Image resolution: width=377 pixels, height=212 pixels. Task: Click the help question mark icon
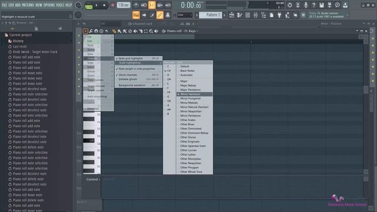click(x=313, y=5)
